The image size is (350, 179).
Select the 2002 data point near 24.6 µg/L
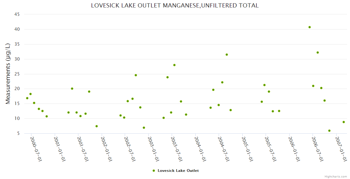click(136, 75)
